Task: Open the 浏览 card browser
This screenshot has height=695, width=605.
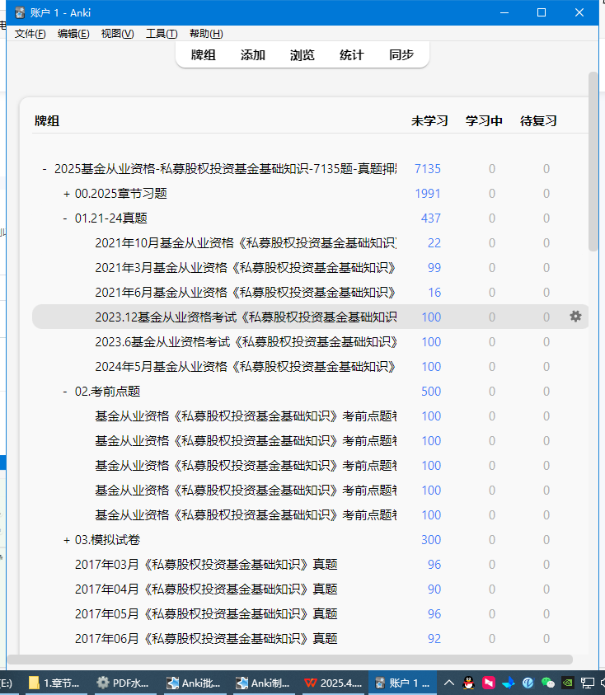Action: pos(302,55)
